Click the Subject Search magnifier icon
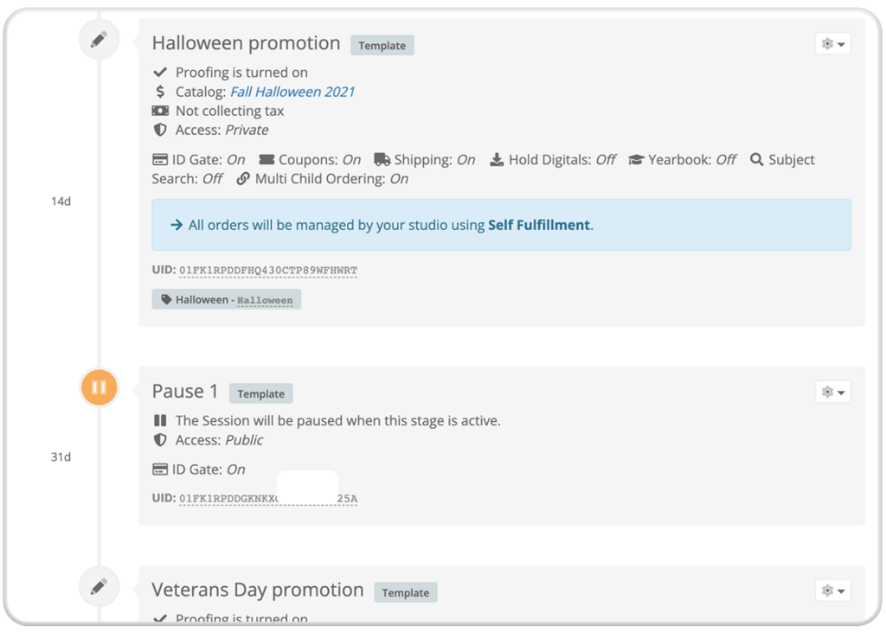 click(x=756, y=160)
